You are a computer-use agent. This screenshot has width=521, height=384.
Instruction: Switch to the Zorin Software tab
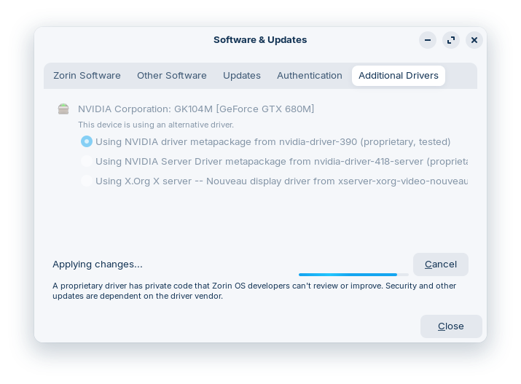(x=87, y=76)
